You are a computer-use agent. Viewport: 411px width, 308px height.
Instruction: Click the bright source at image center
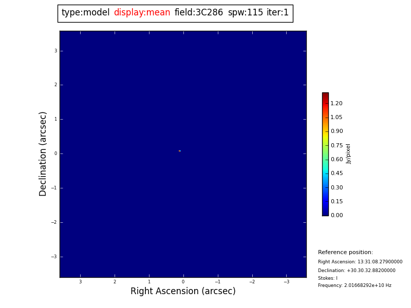tap(179, 151)
